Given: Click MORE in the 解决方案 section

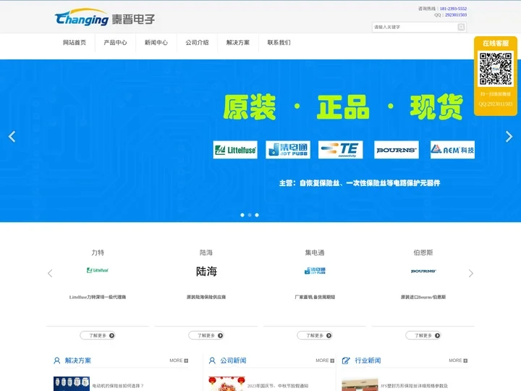Looking at the screenshot, I should [179, 361].
